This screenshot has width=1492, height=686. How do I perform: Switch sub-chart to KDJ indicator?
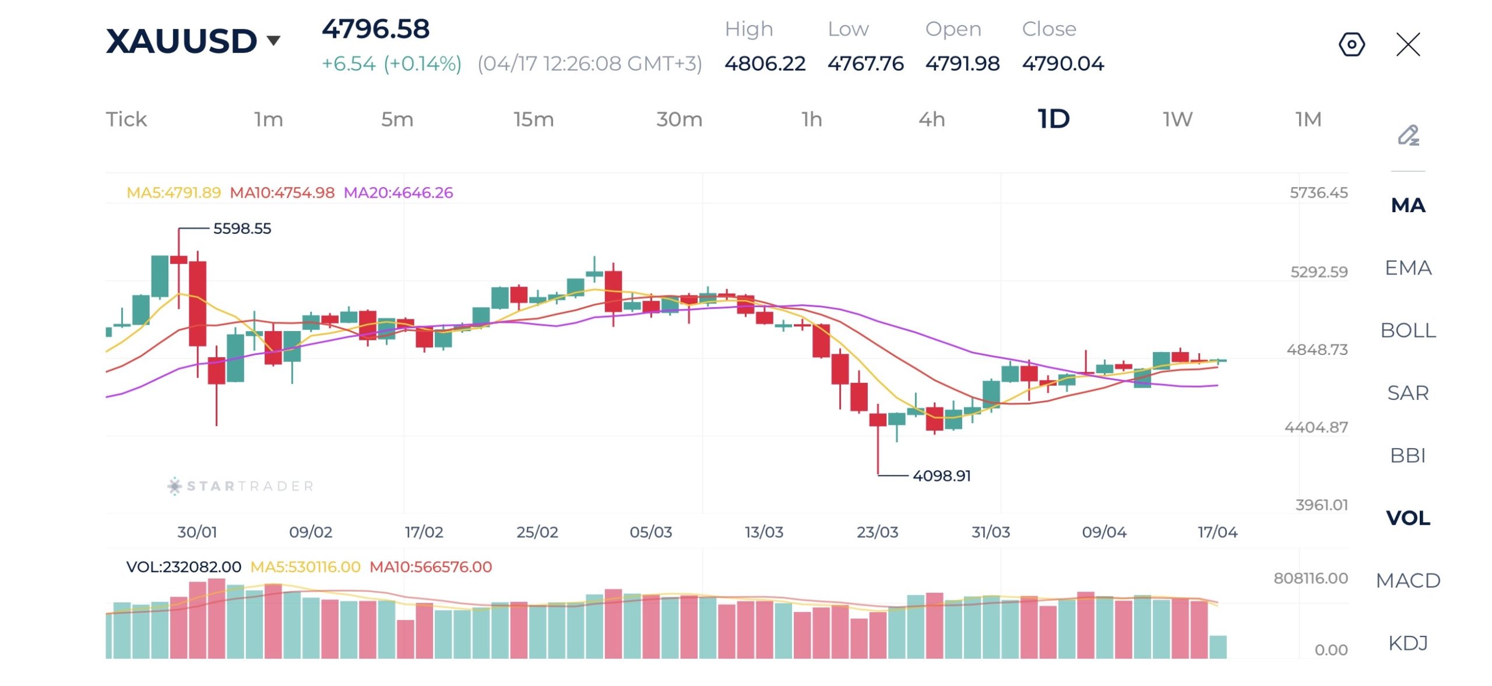pyautogui.click(x=1407, y=643)
